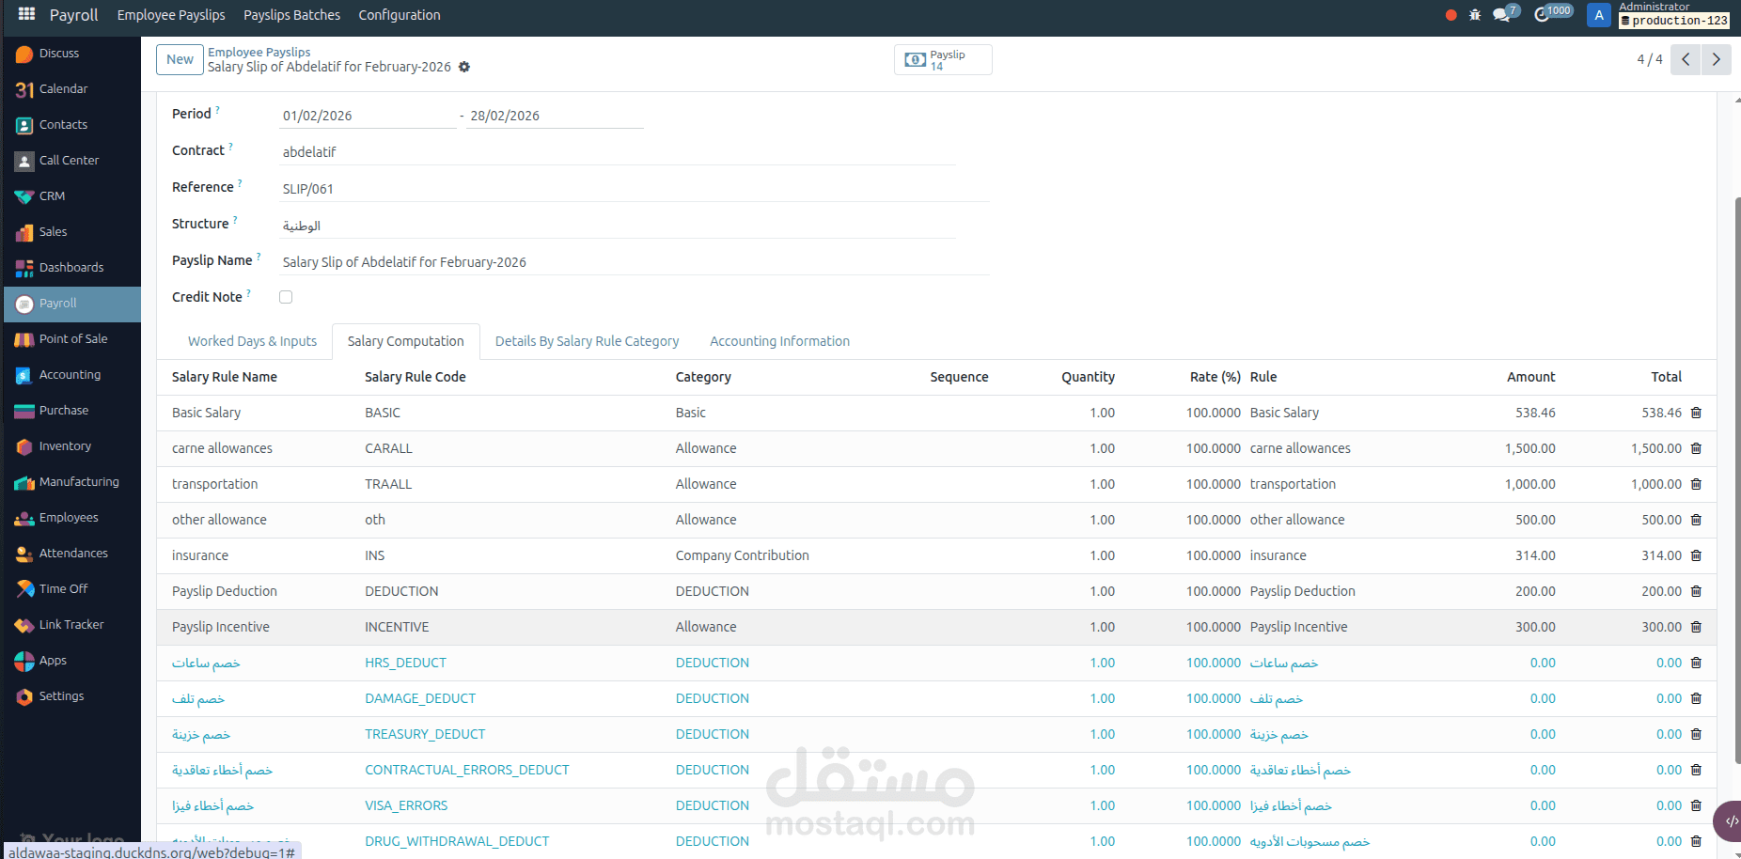Open Link Tracker app in sidebar
Viewport: 1741px width, 859px height.
(72, 625)
